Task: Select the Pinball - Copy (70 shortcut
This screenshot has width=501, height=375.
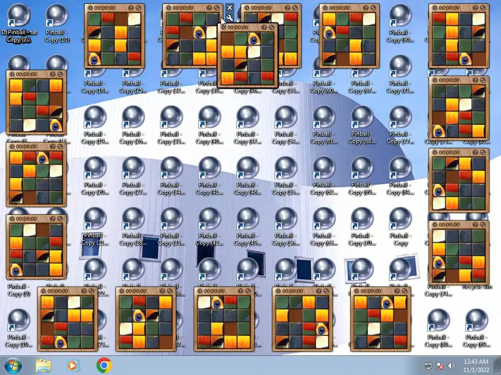Action: pyautogui.click(x=362, y=227)
